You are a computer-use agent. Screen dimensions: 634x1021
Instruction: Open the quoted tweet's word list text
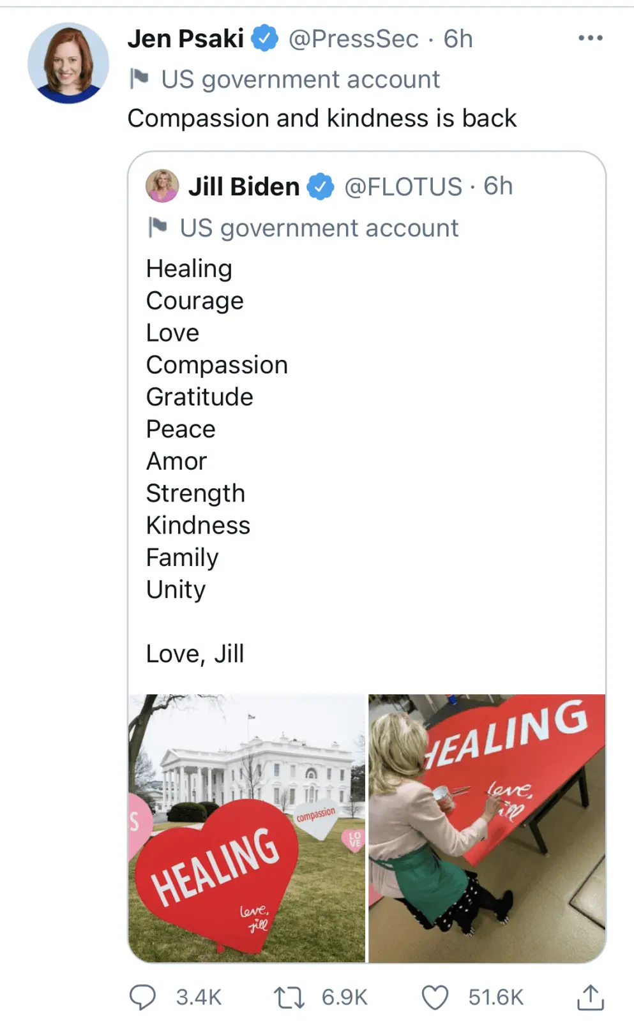click(217, 429)
